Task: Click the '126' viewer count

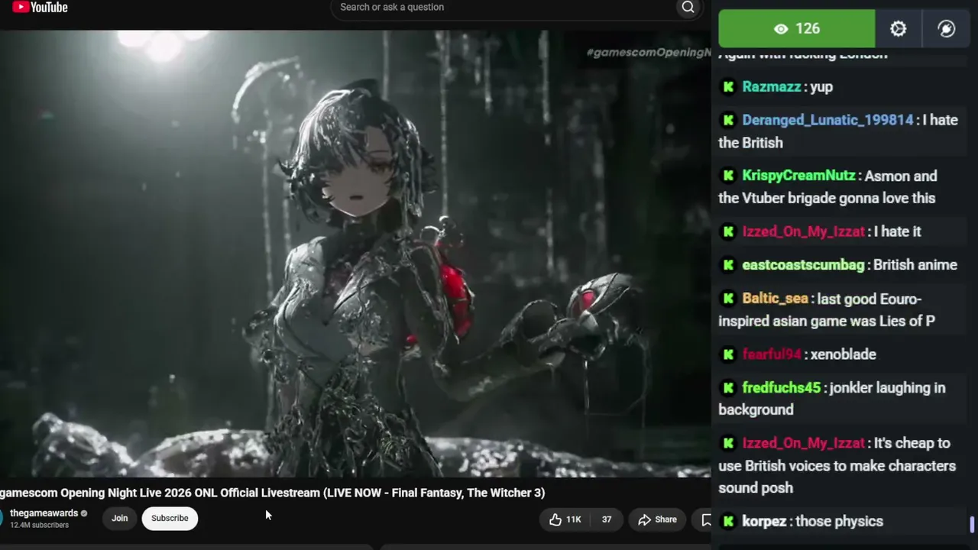Action: (808, 29)
